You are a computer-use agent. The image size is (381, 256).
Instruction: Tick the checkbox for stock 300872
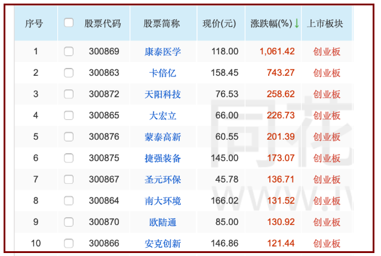pos(69,94)
